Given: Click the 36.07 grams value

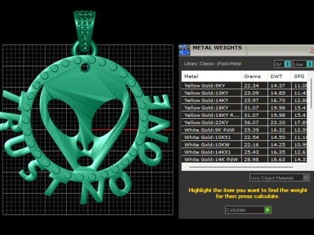Looking at the screenshot, I should tap(251, 123).
